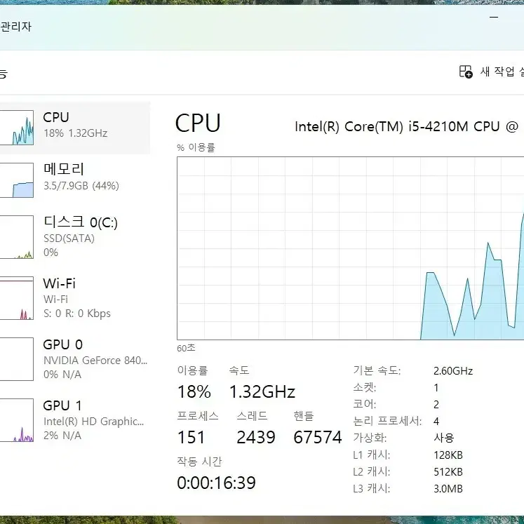Click the CPU mini usage graph thumbnail
The height and width of the screenshot is (524, 524).
pyautogui.click(x=16, y=128)
